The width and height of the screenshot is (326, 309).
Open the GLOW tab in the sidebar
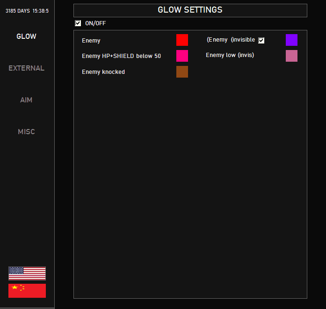[26, 36]
